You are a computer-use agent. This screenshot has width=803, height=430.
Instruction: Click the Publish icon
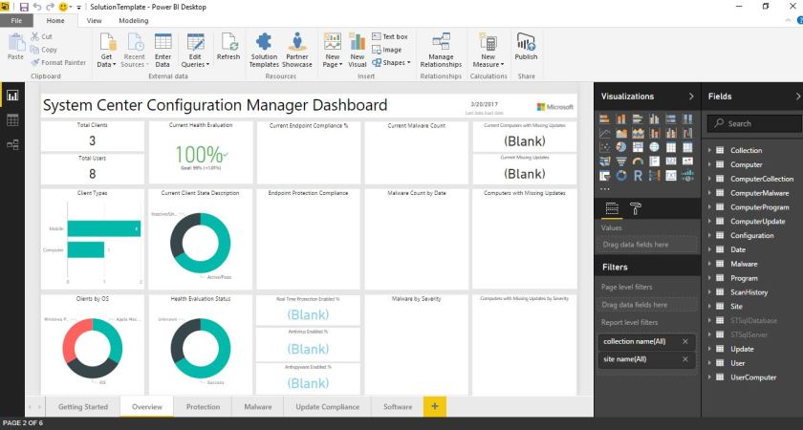tap(526, 47)
